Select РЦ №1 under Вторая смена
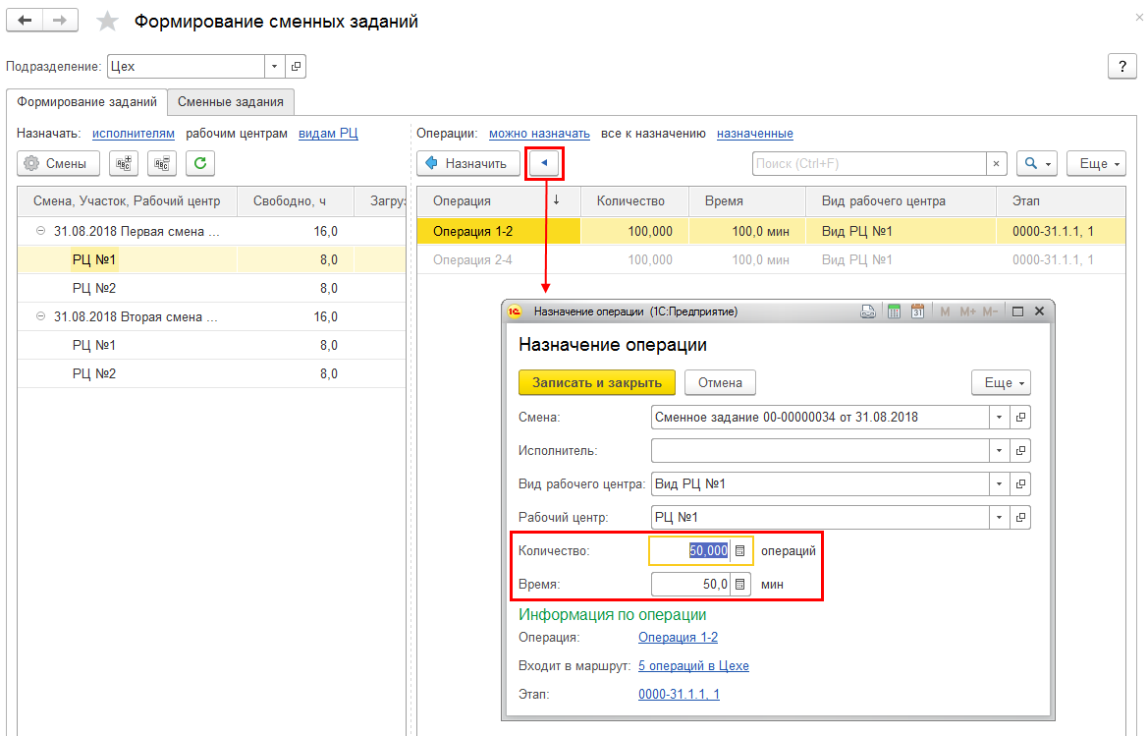 pyautogui.click(x=211, y=345)
